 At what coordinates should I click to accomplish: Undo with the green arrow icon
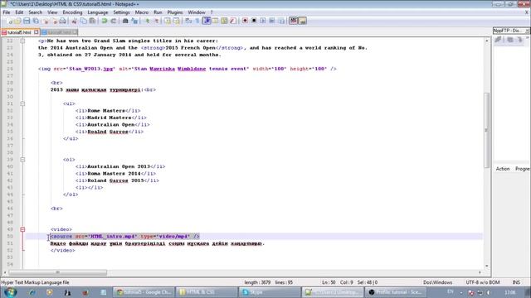point(105,21)
